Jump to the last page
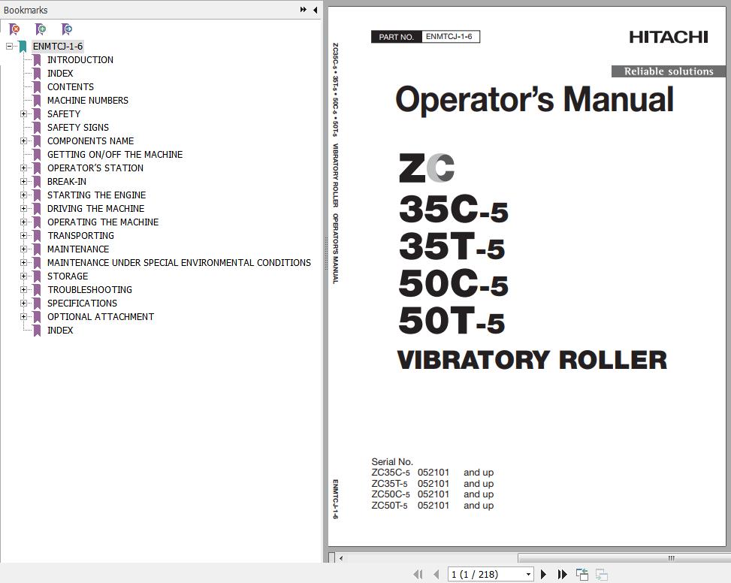This screenshot has width=731, height=583. [x=562, y=574]
